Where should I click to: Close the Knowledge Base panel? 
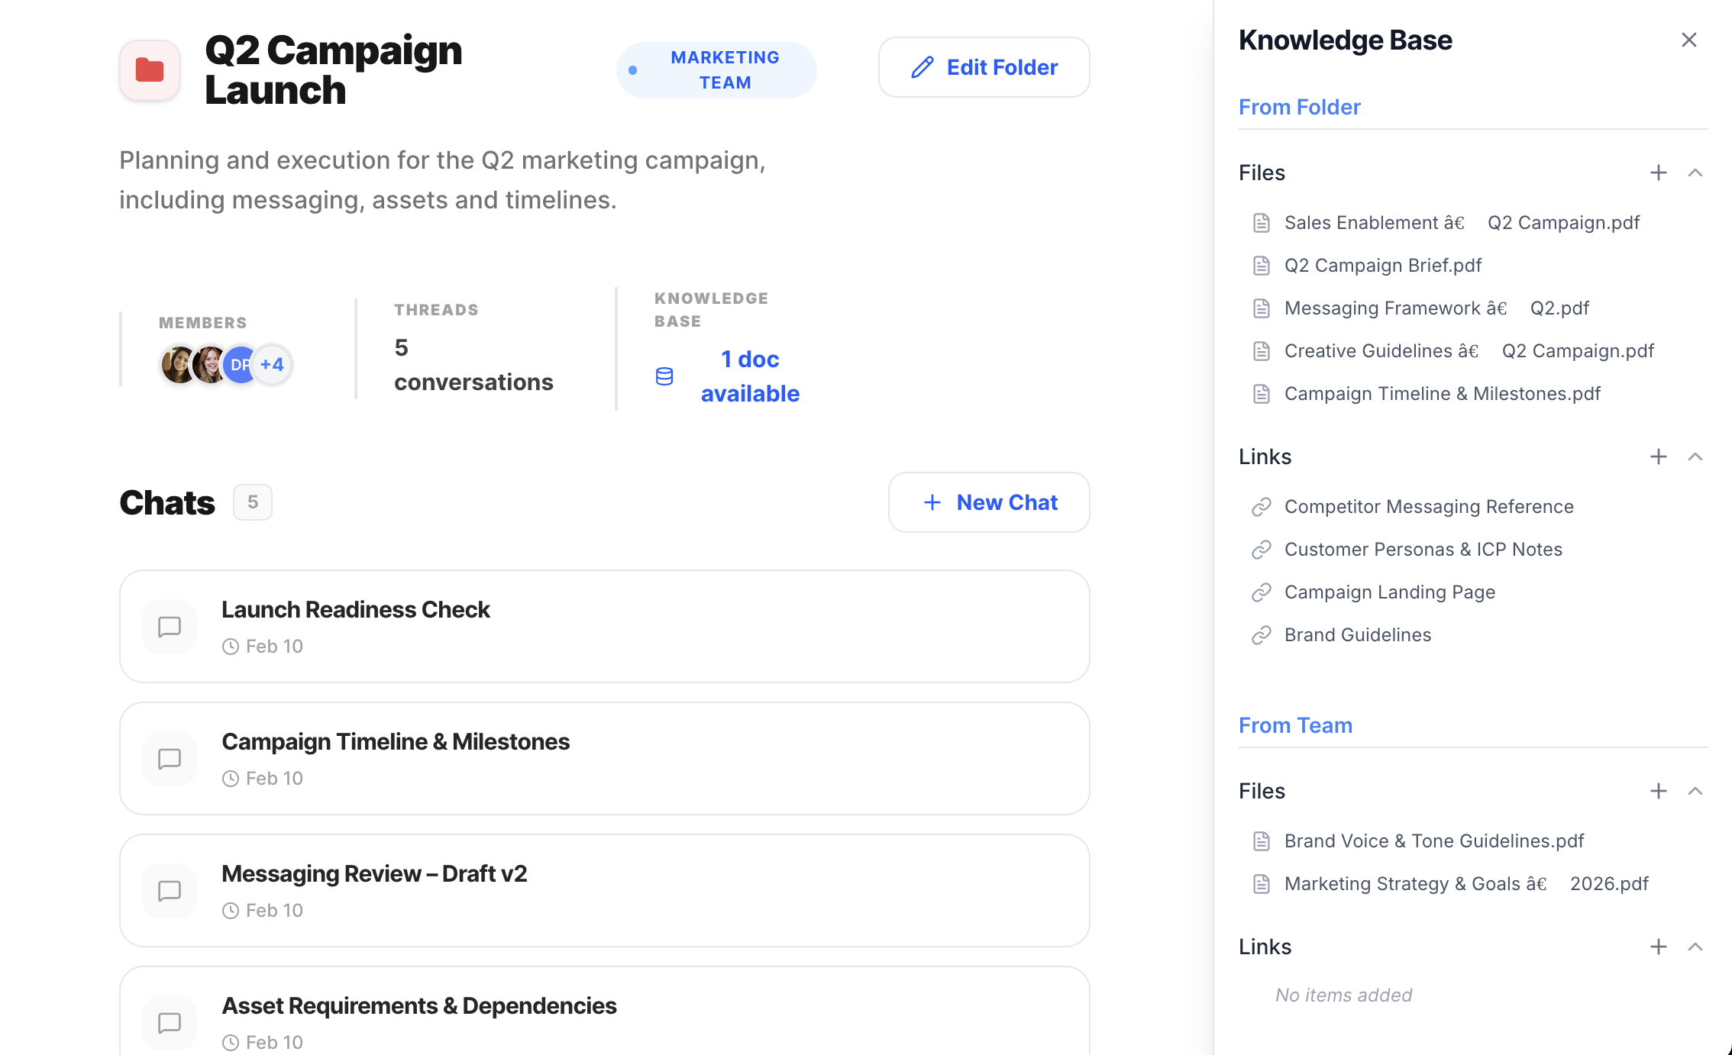(x=1688, y=40)
